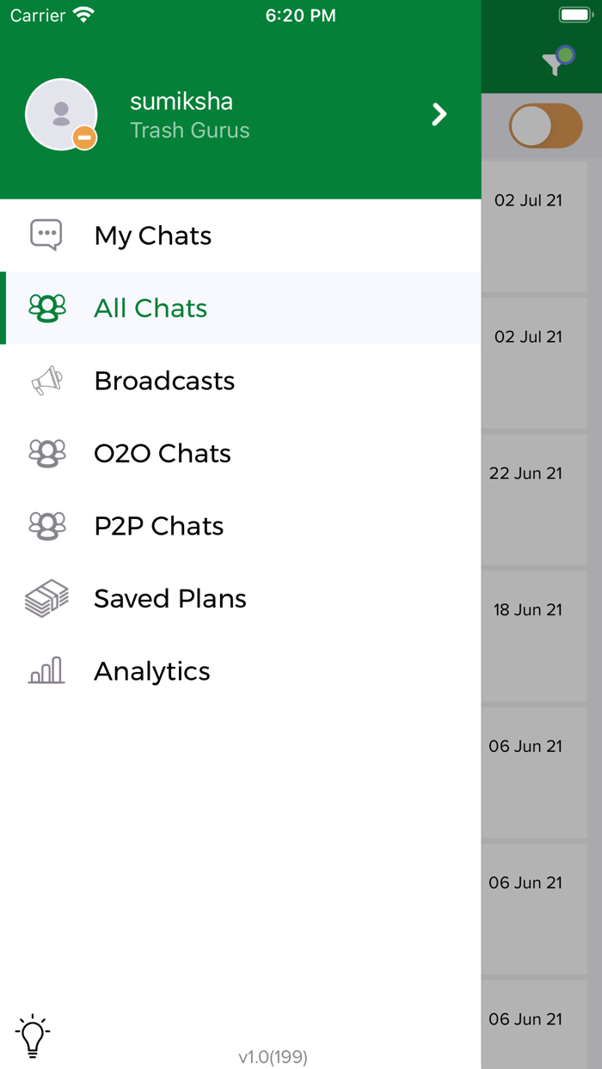Viewport: 602px width, 1069px height.
Task: Open Broadcasts via the megaphone icon
Action: point(46,381)
